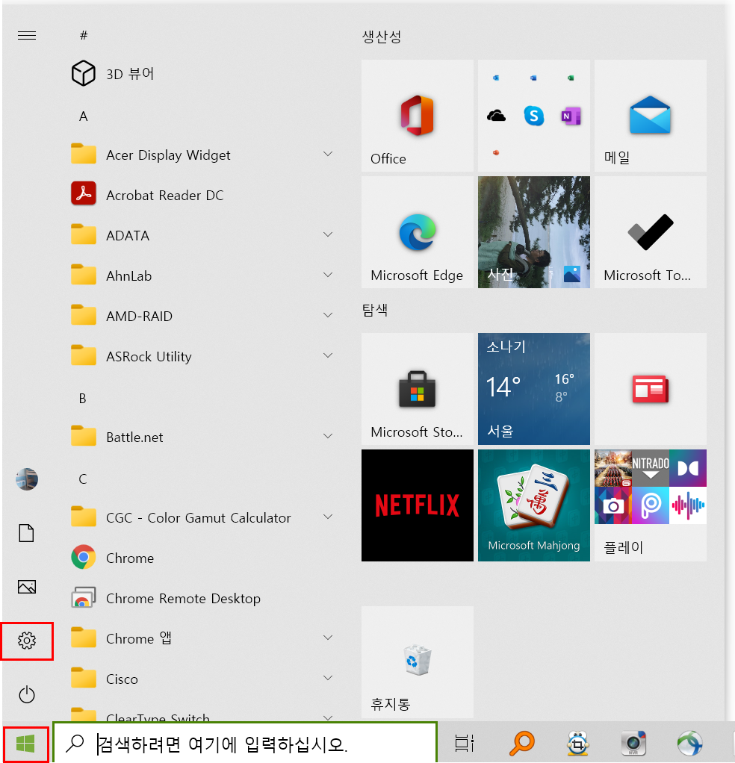Launch Chrome Remote Desktop
The image size is (735, 763).
click(x=202, y=598)
